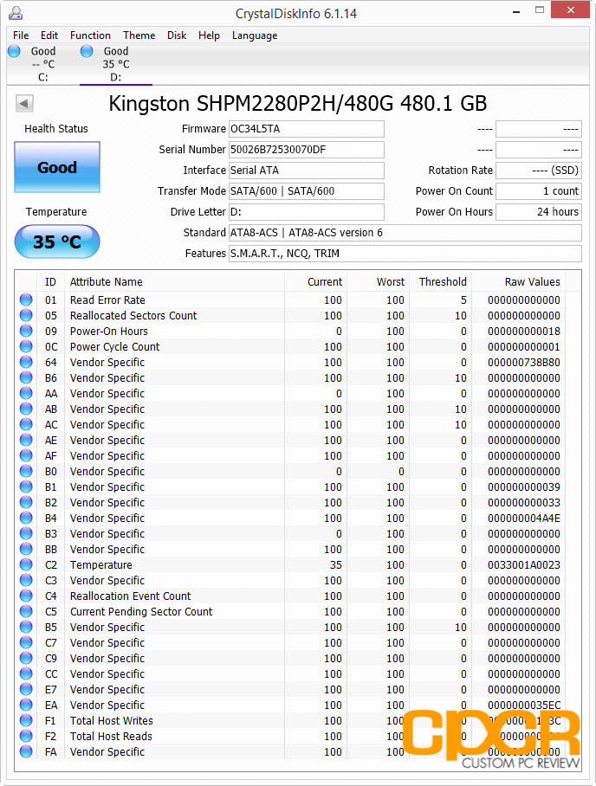Click status icon of attribute FA row
This screenshot has width=596, height=786.
tap(26, 751)
